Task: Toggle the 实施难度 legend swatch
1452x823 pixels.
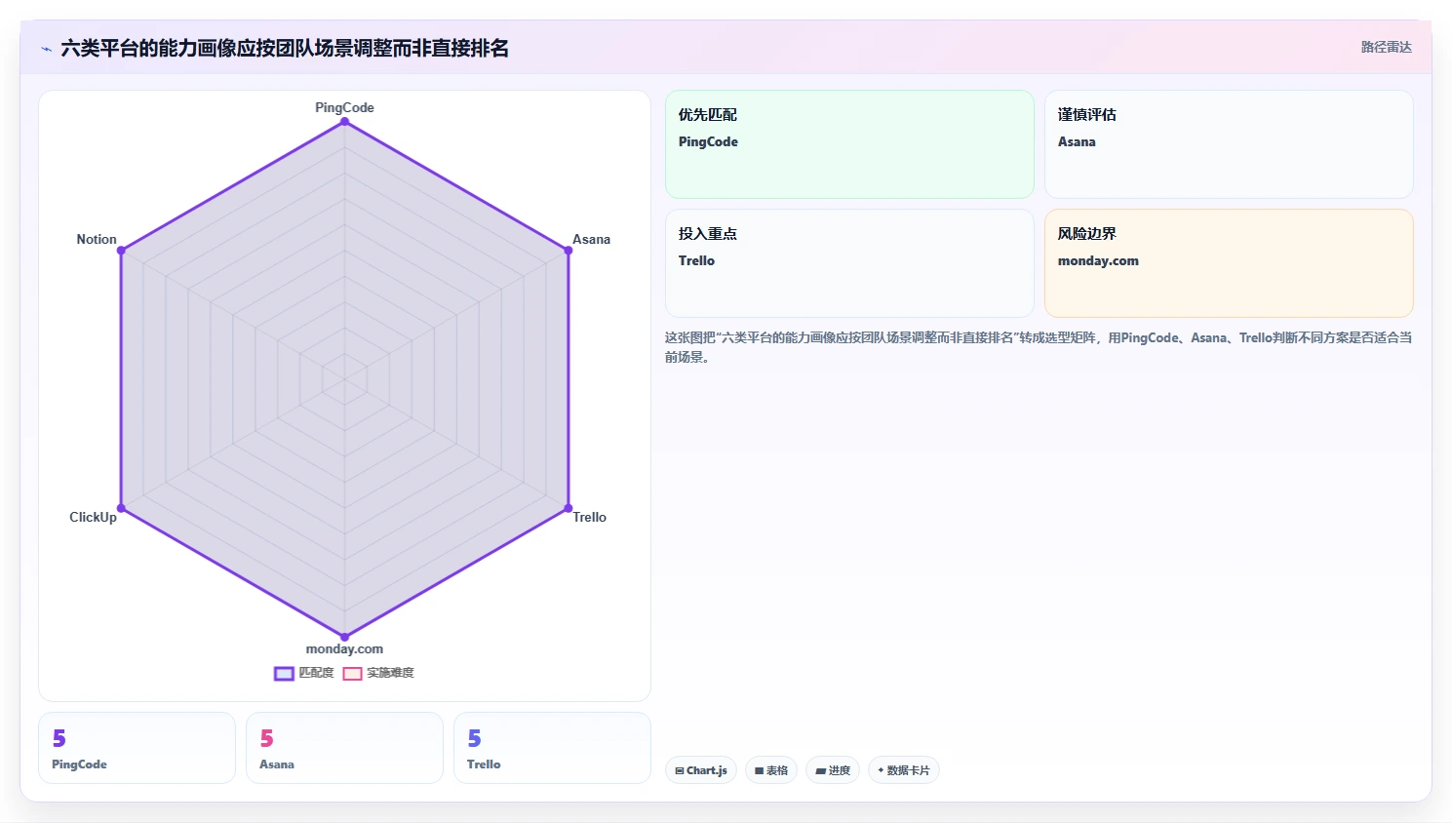Action: 352,673
